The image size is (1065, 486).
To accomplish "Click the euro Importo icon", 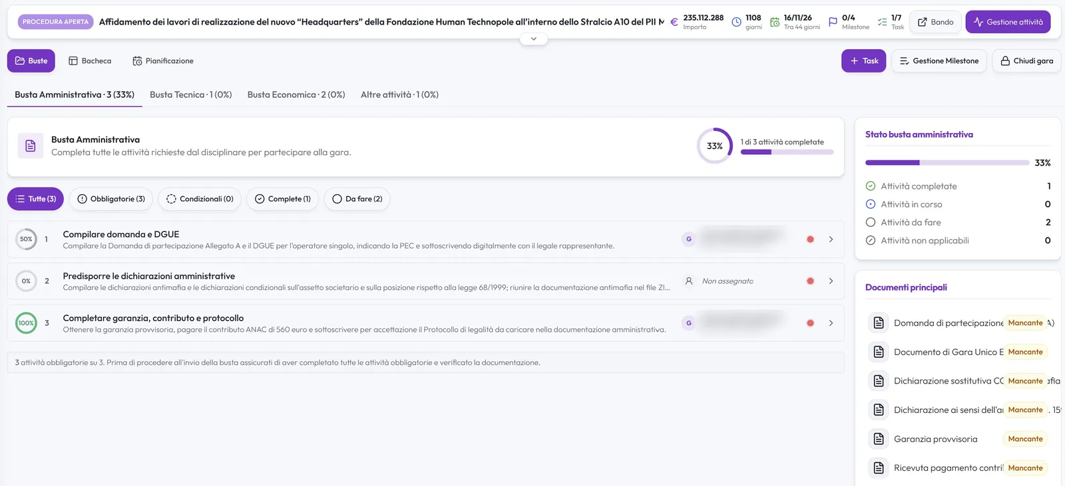I will (x=674, y=22).
